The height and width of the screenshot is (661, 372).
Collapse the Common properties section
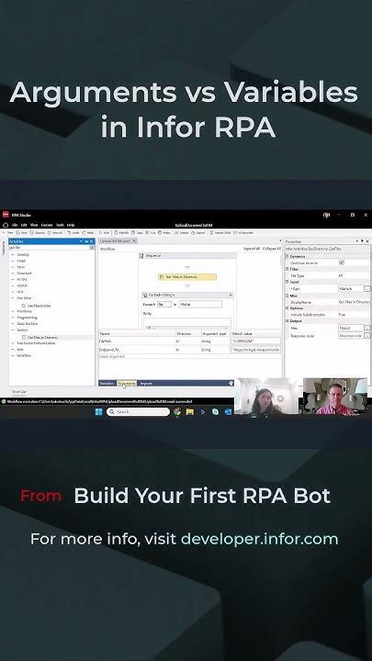pos(287,256)
